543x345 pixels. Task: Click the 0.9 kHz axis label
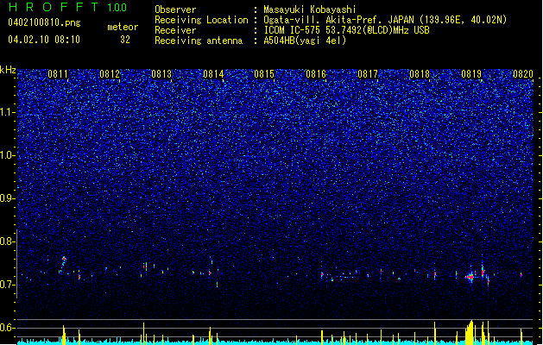pos(7,198)
